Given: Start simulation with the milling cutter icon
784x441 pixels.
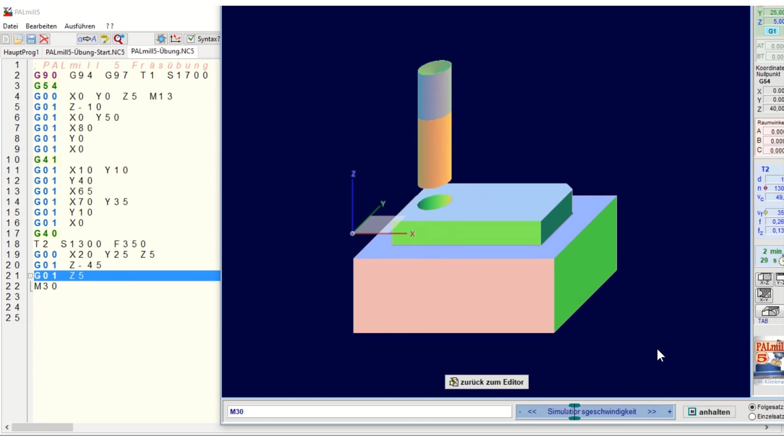Looking at the screenshot, I should 161,39.
